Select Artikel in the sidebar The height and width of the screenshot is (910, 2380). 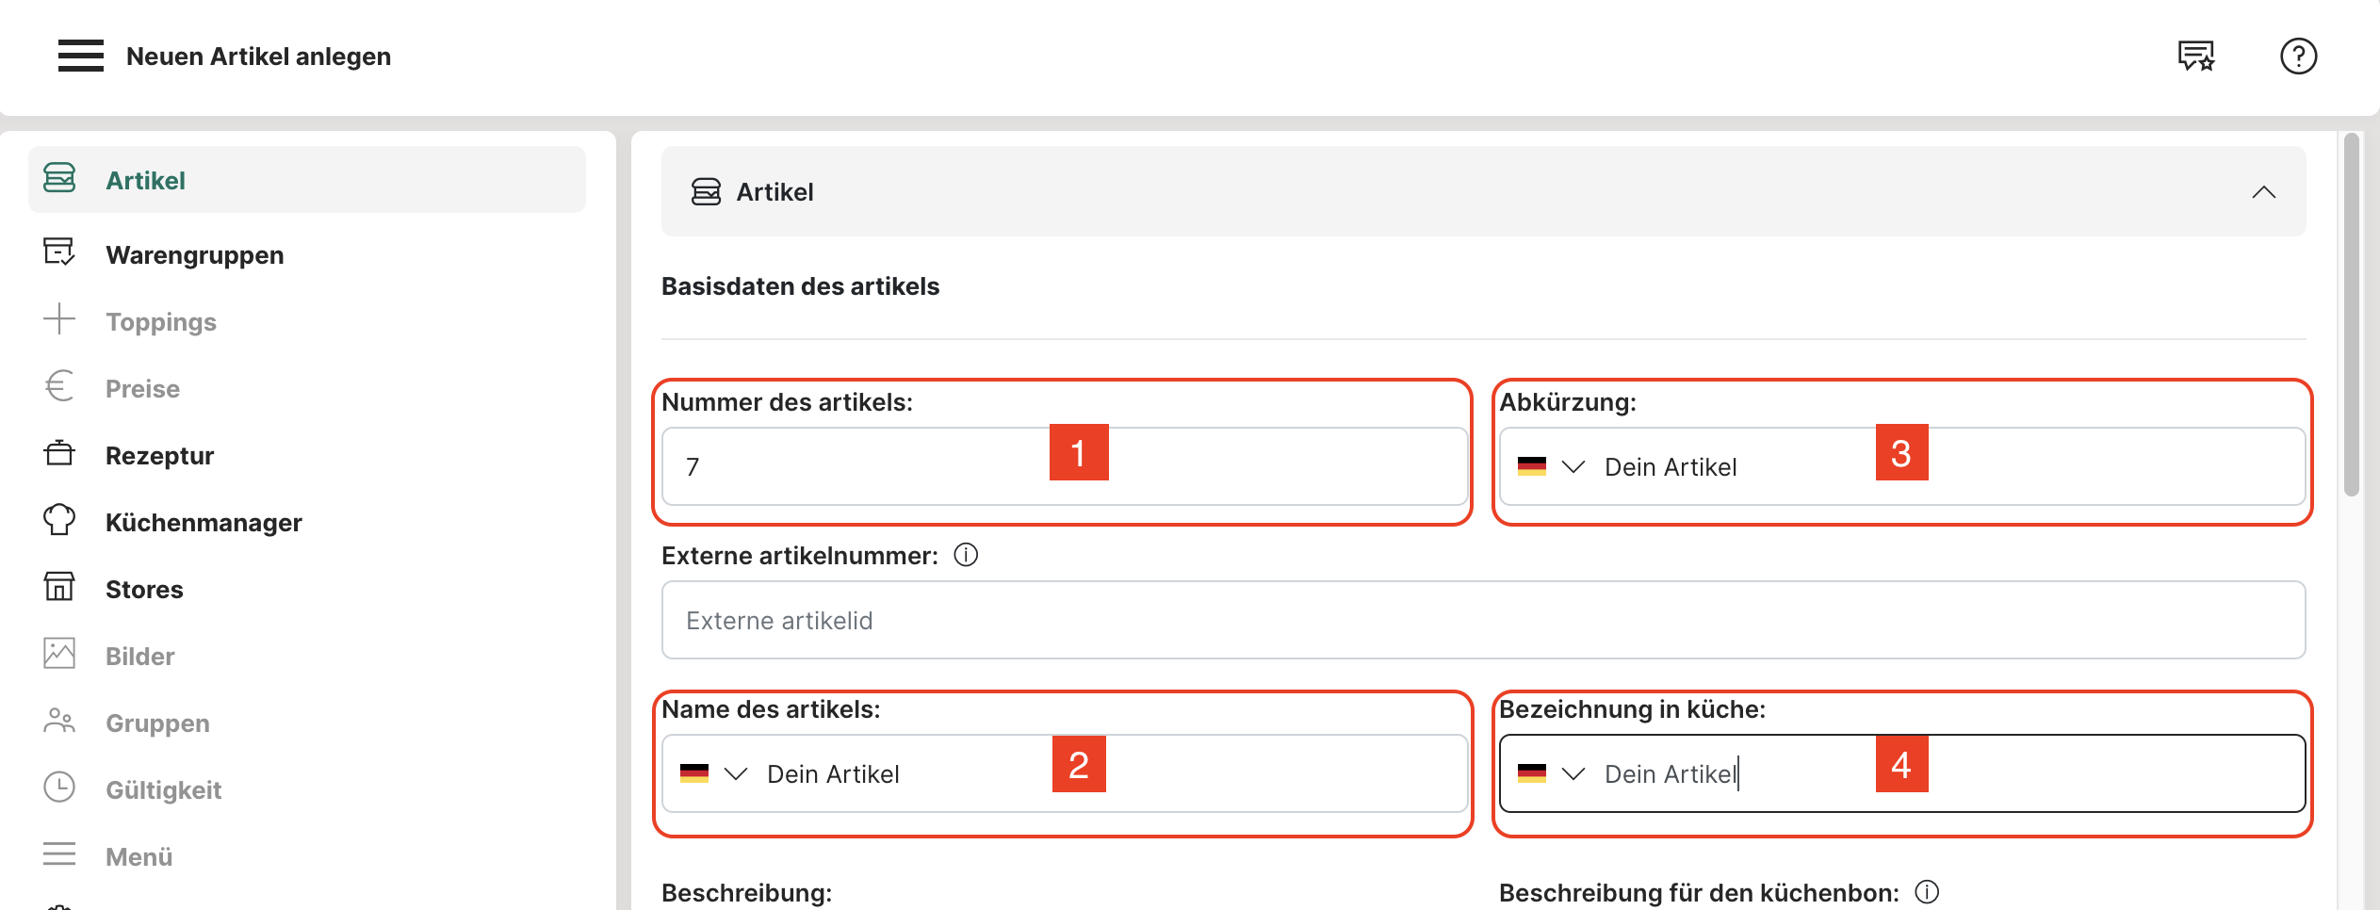pos(145,180)
